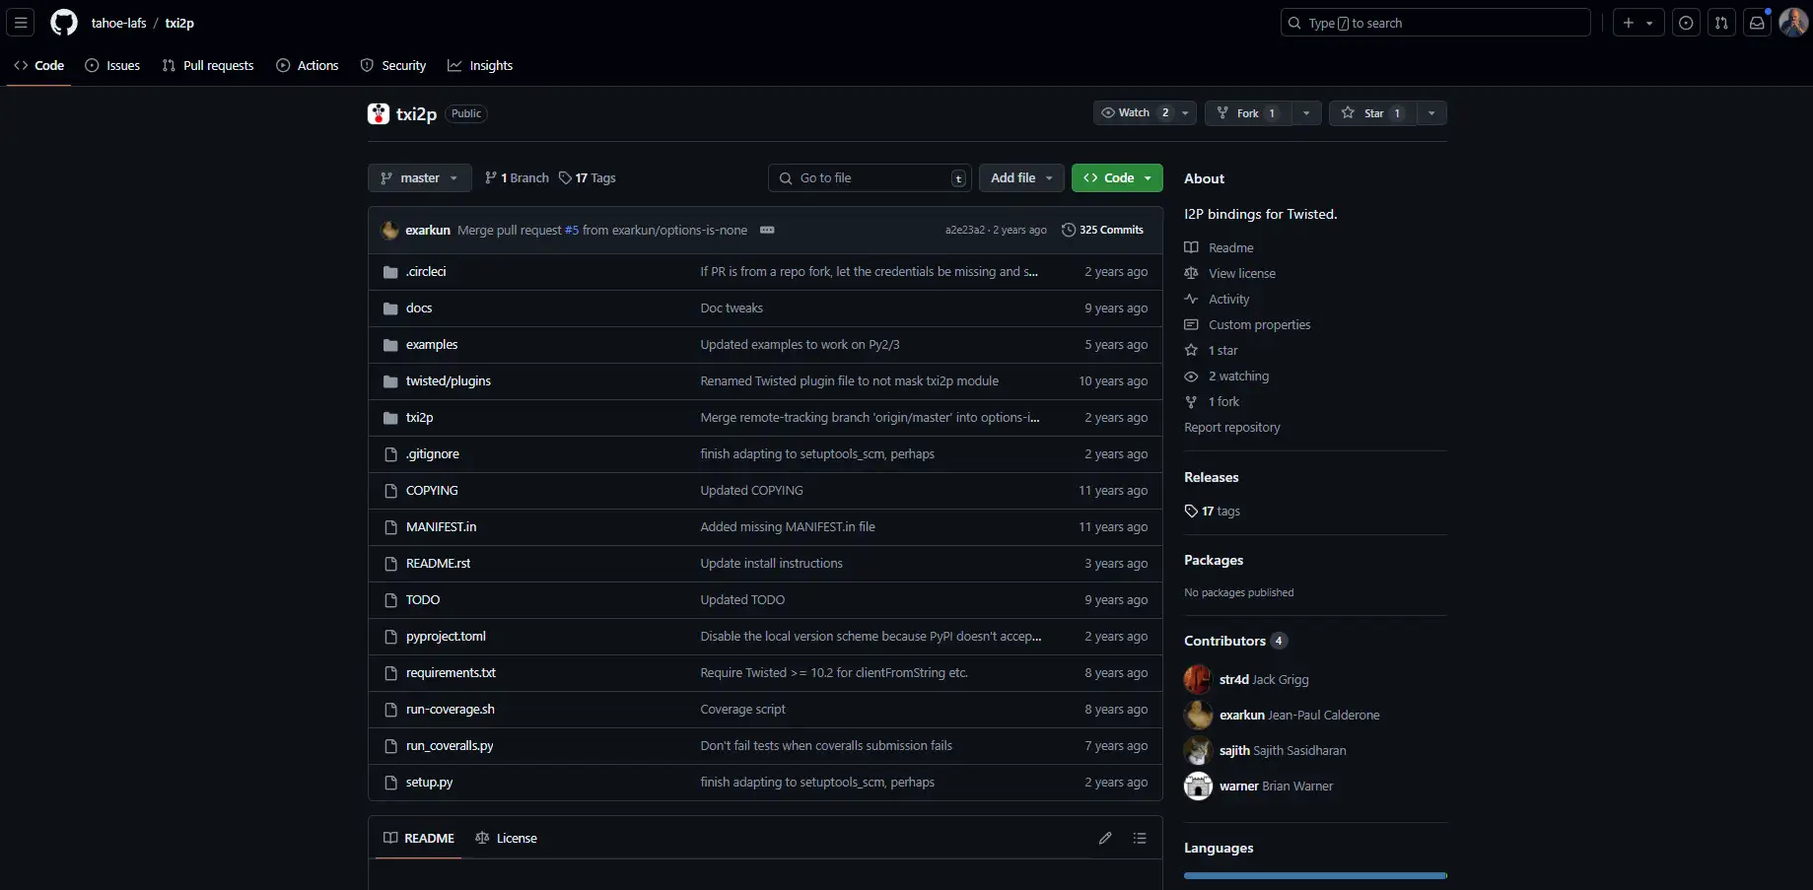Open the hamburger navigation menu

point(21,23)
